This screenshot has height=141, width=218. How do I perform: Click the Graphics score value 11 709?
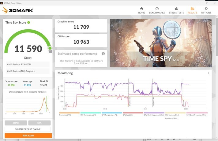pyautogui.click(x=81, y=27)
